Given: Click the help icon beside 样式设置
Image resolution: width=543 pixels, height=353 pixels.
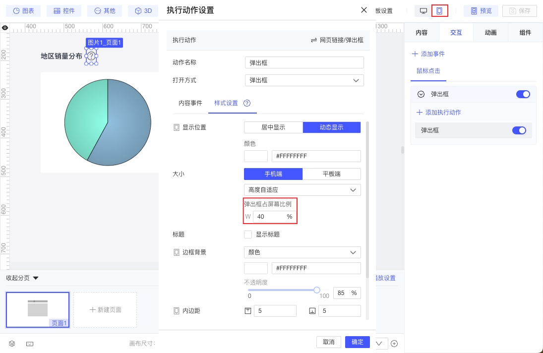Looking at the screenshot, I should click(247, 103).
